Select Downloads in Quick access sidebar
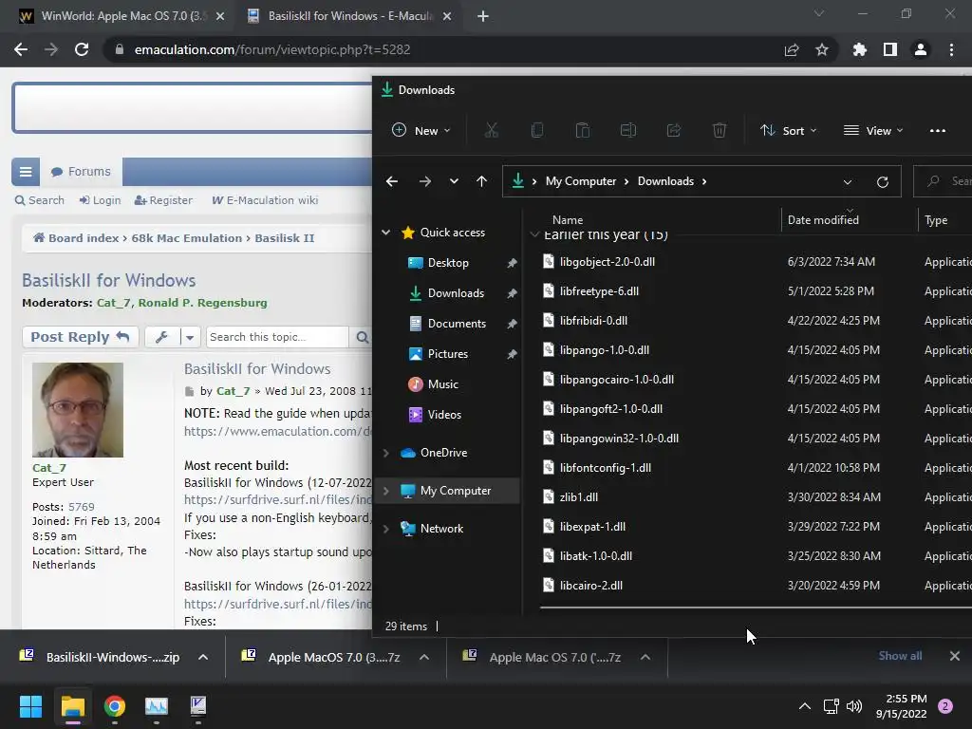 point(456,293)
